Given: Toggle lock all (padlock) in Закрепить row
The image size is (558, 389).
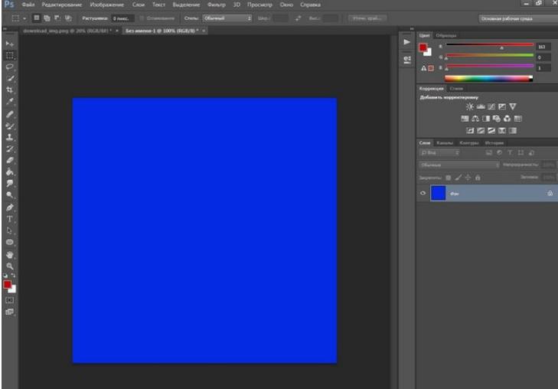Looking at the screenshot, I should [478, 177].
